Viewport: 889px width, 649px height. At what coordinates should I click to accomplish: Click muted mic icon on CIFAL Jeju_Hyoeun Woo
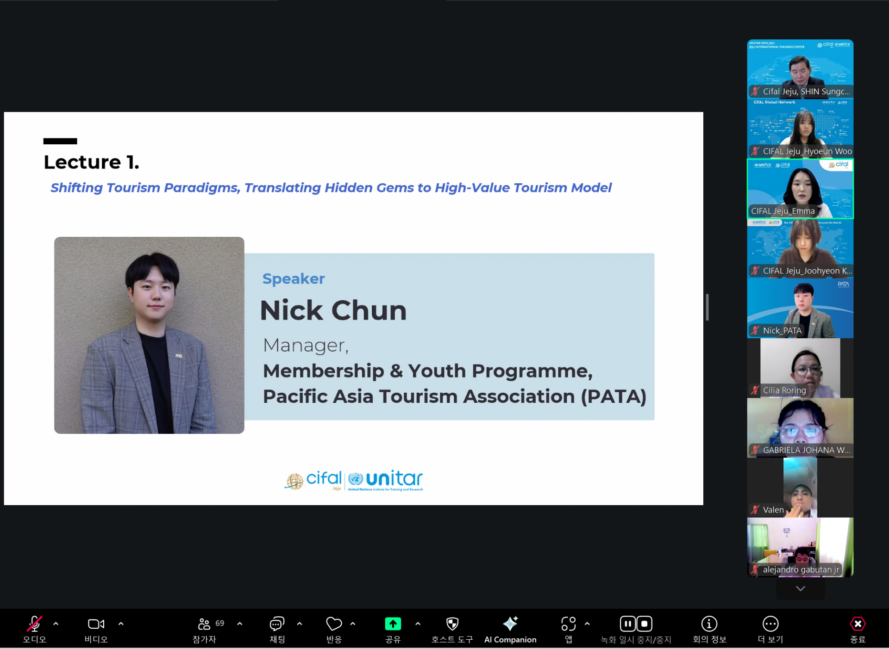pyautogui.click(x=755, y=151)
